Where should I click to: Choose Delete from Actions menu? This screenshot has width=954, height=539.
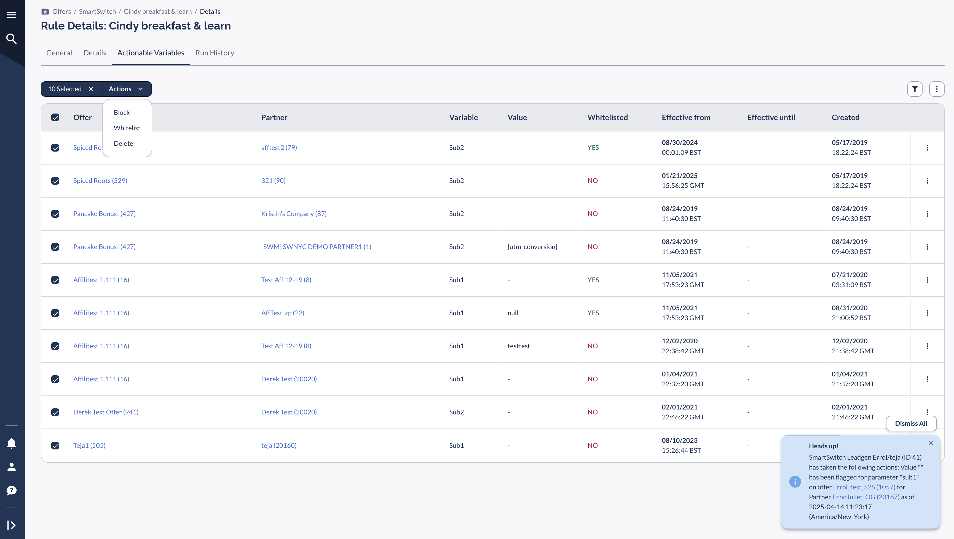pyautogui.click(x=123, y=144)
